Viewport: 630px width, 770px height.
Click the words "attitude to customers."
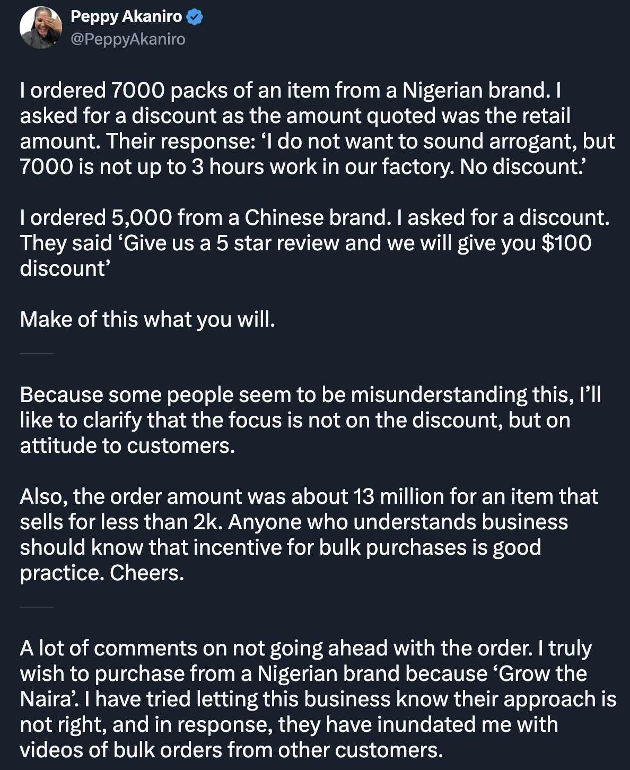pos(127,445)
